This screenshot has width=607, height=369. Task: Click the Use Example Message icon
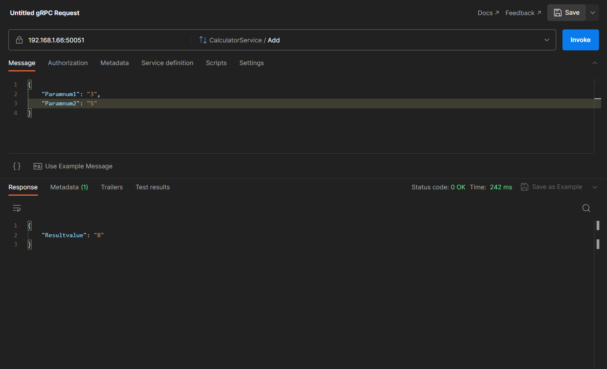click(38, 166)
